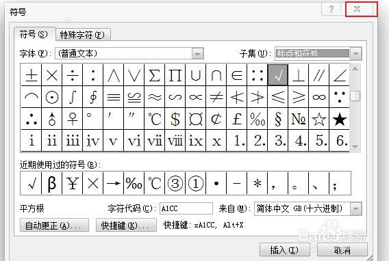Switch to the 特殊字符(P) tab
The width and height of the screenshot is (389, 261).
[x=82, y=35]
